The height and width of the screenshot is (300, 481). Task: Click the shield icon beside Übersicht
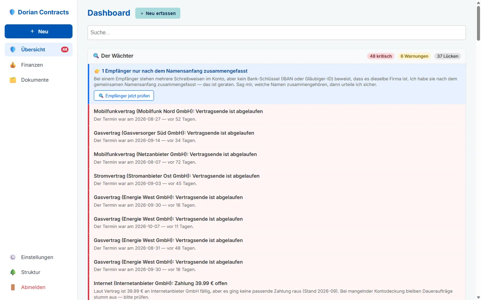[13, 49]
